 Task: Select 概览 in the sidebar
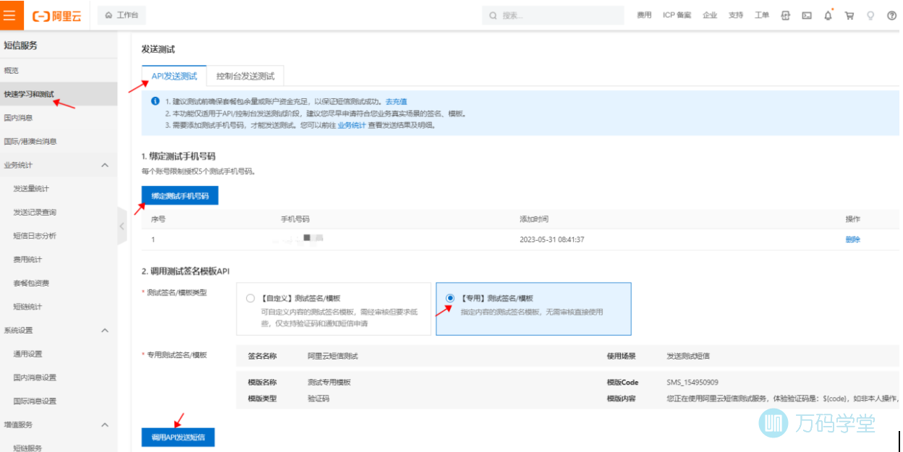(x=59, y=70)
